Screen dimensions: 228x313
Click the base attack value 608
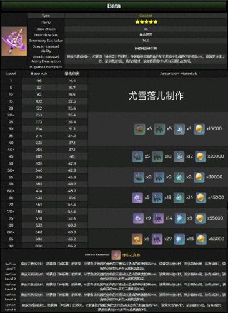39,246
